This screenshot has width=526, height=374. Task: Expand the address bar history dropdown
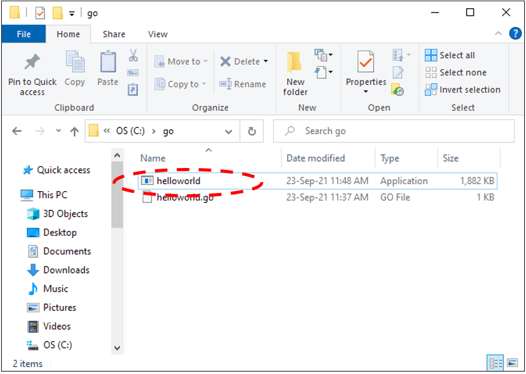[228, 132]
